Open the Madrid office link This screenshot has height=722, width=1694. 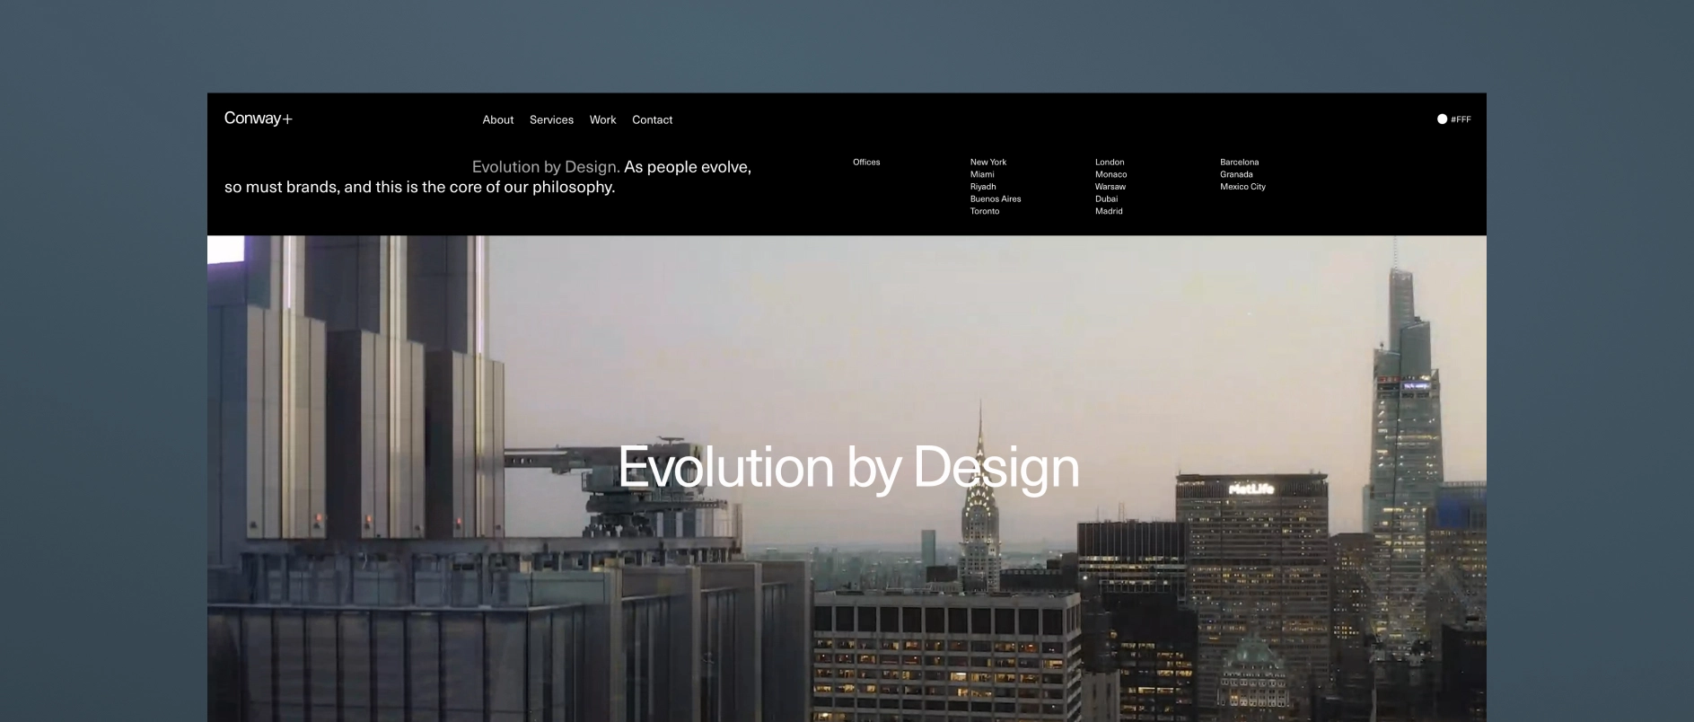click(1109, 211)
